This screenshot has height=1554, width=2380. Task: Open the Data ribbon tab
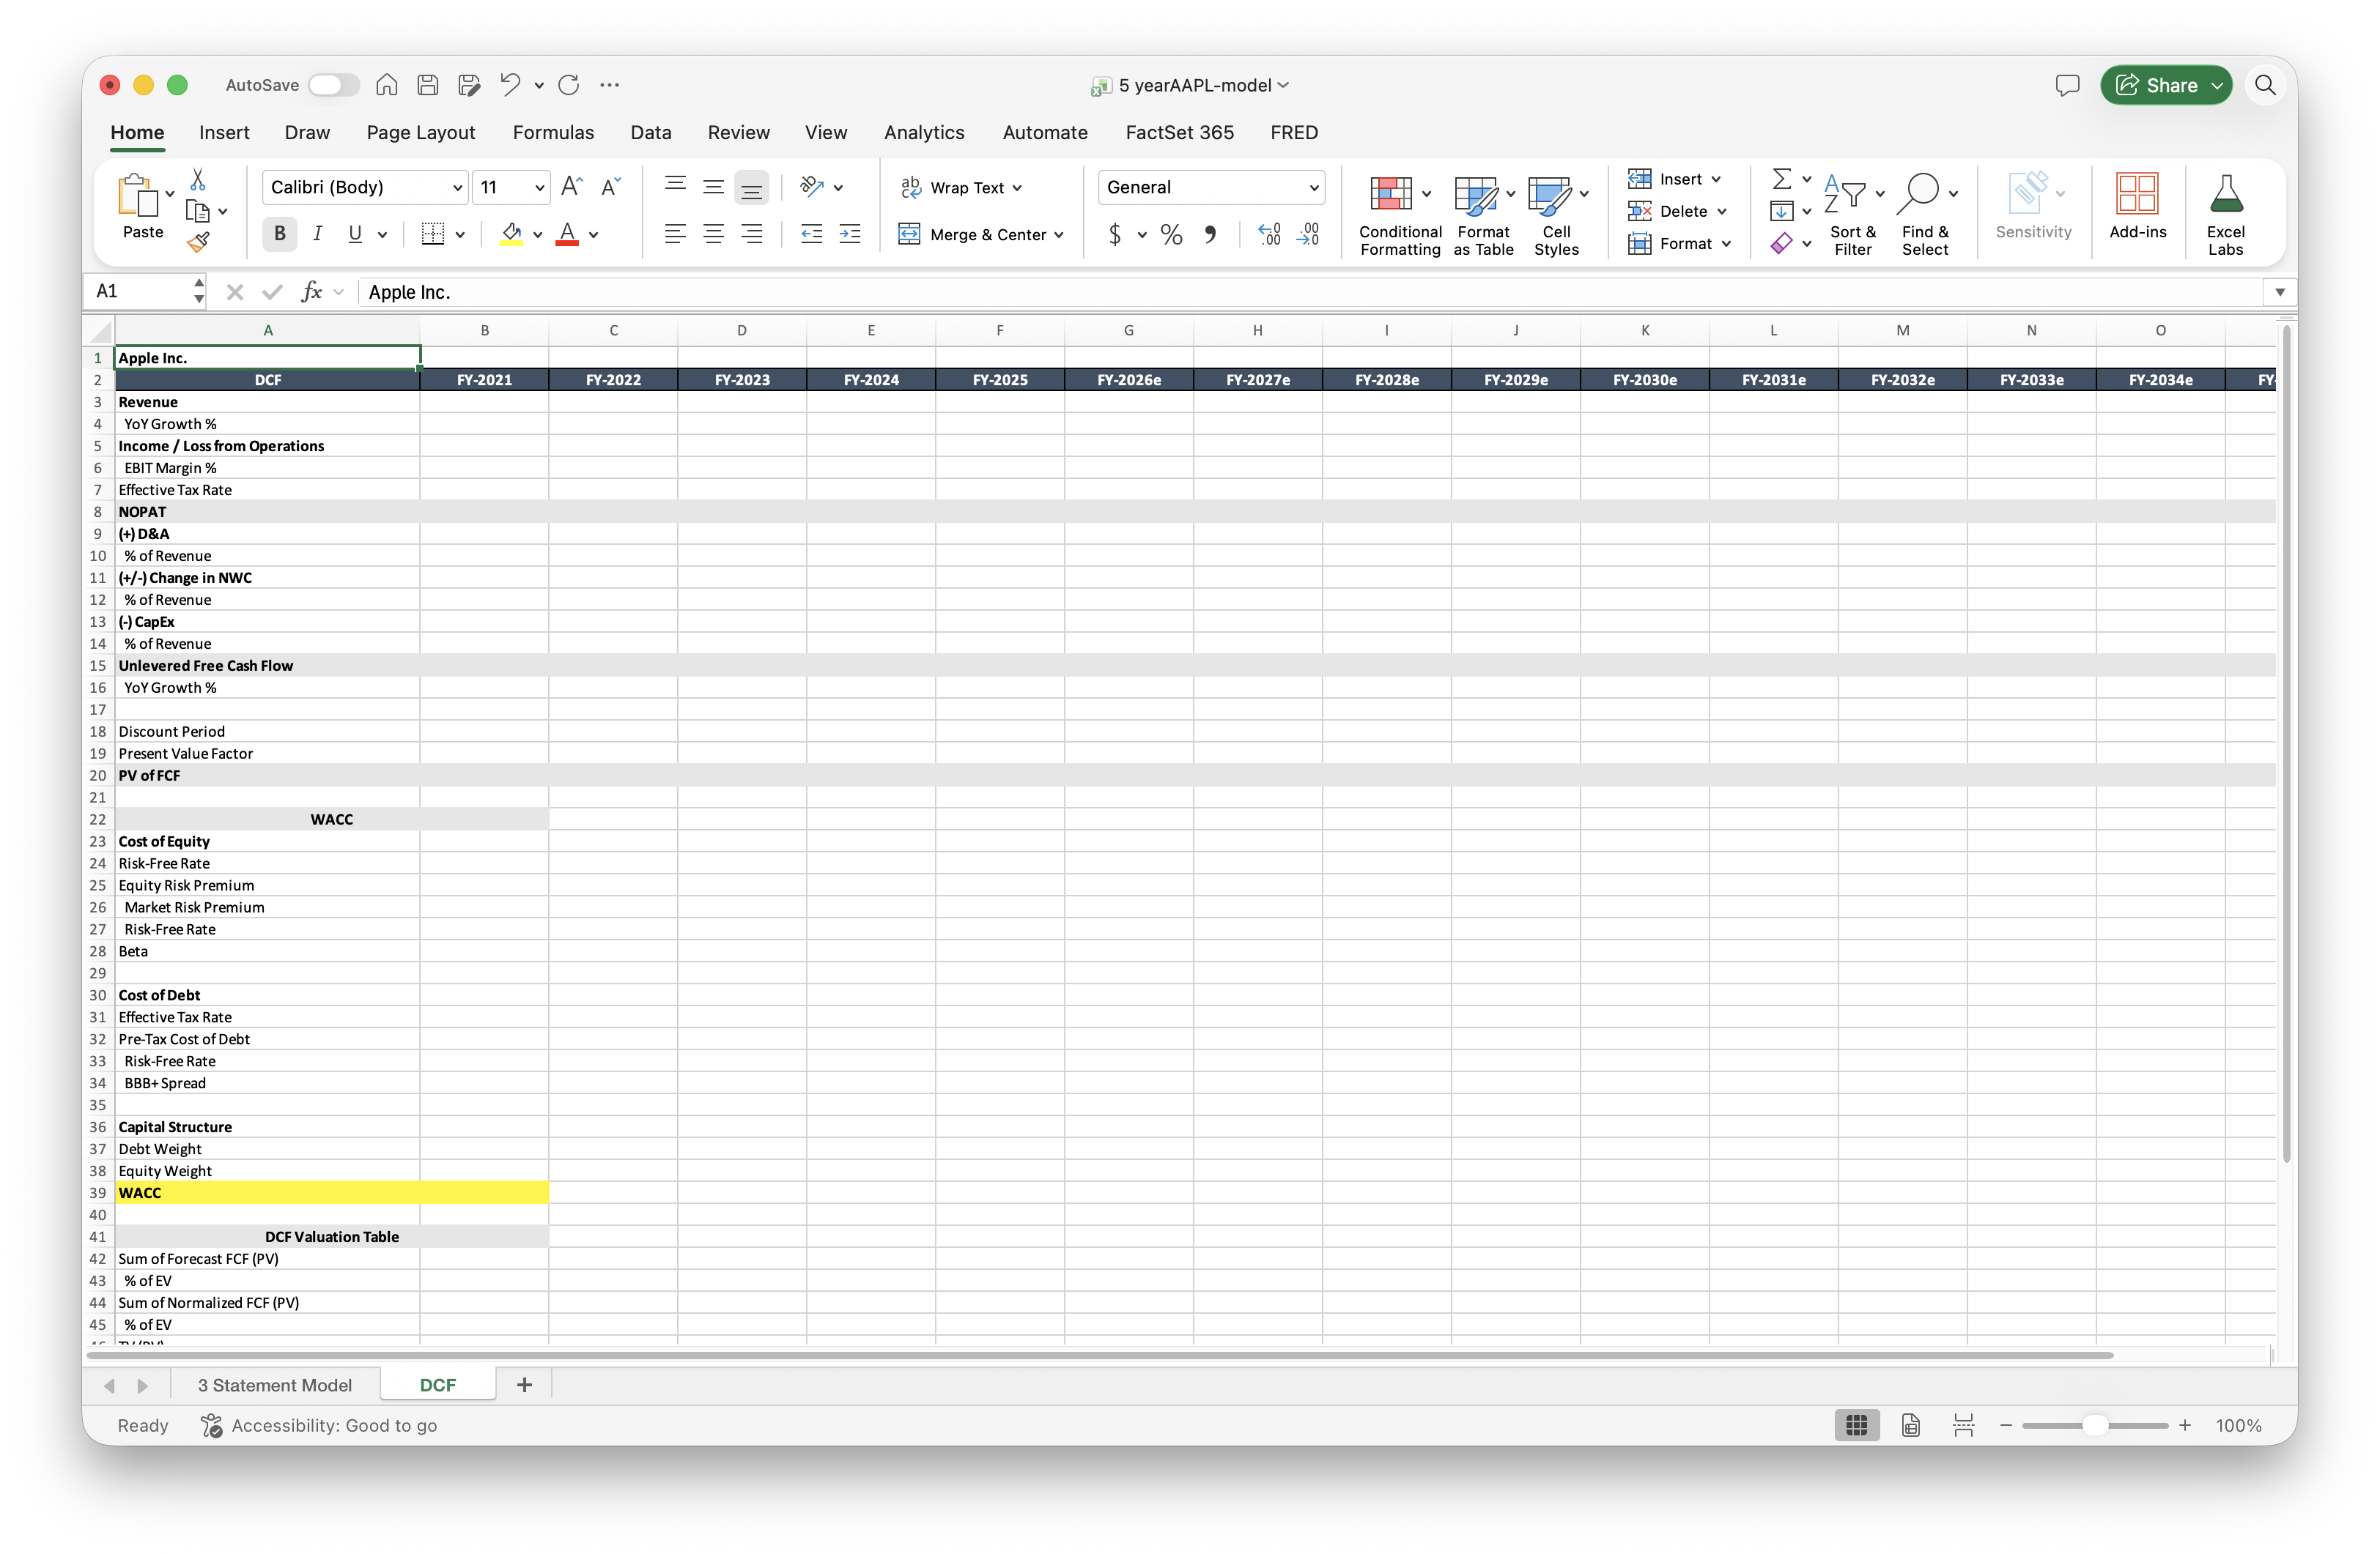pyautogui.click(x=651, y=132)
